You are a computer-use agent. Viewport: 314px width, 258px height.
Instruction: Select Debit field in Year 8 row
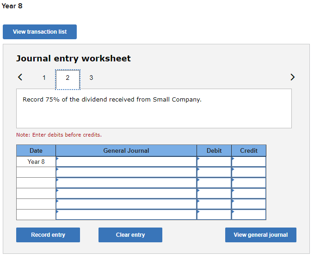click(x=214, y=162)
